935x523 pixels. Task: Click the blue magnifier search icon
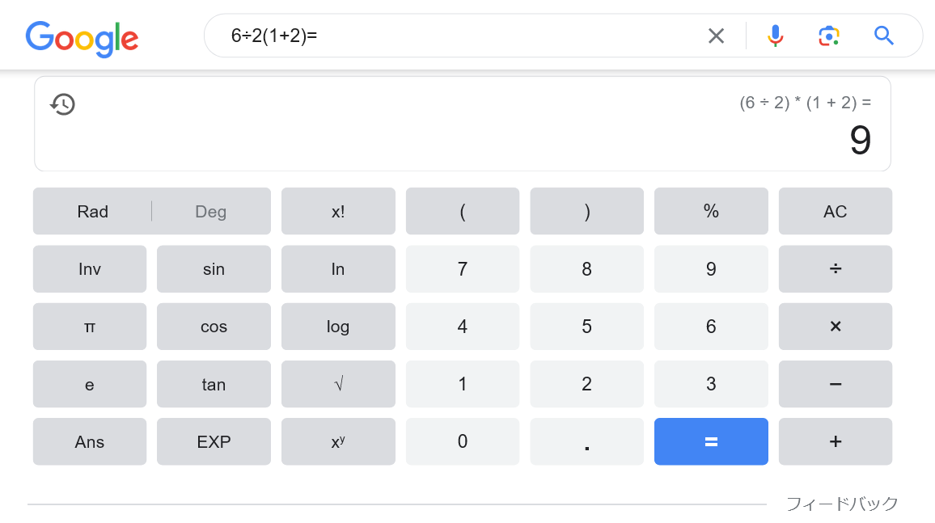883,36
